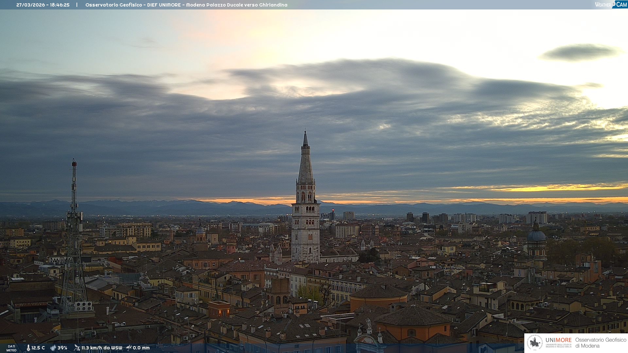This screenshot has width=628, height=353.
Task: Click the 11.3 km/h da WSW wind reading
Action: [102, 348]
